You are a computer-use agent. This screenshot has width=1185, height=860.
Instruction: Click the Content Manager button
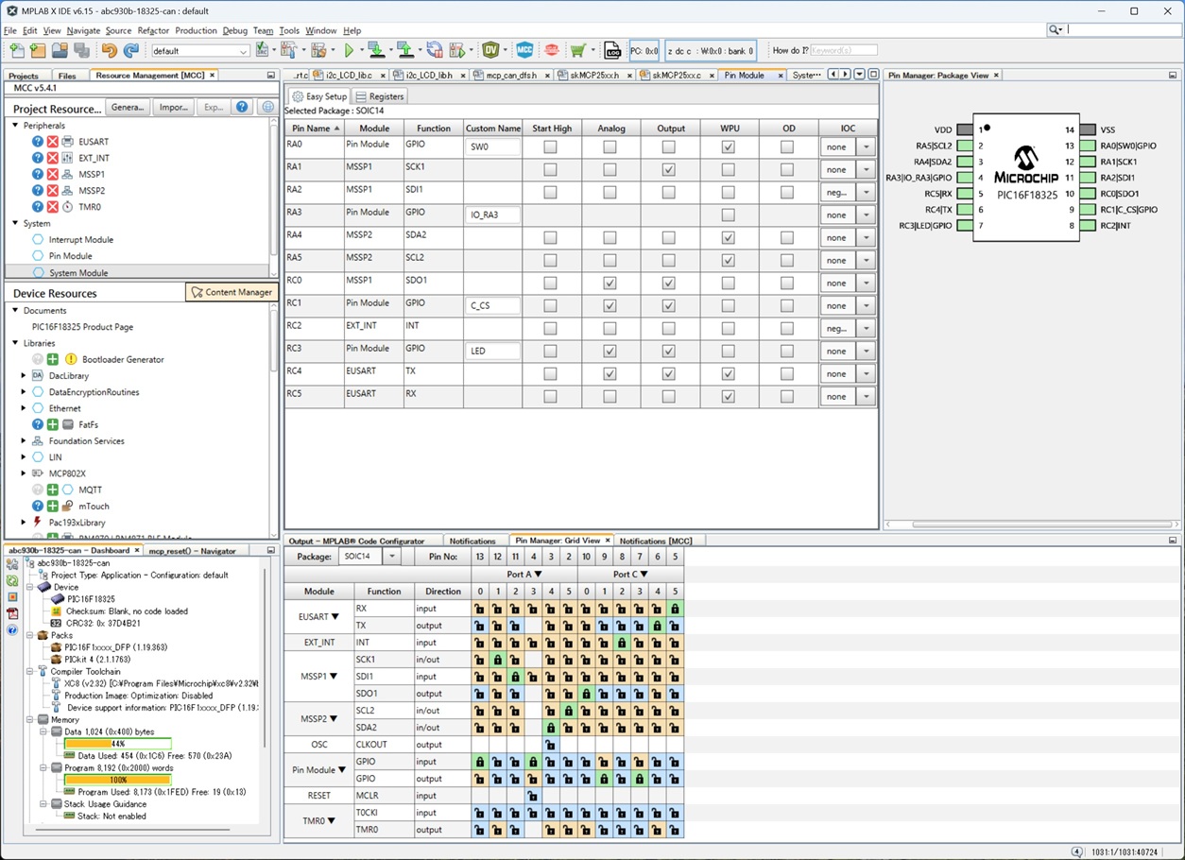(232, 292)
